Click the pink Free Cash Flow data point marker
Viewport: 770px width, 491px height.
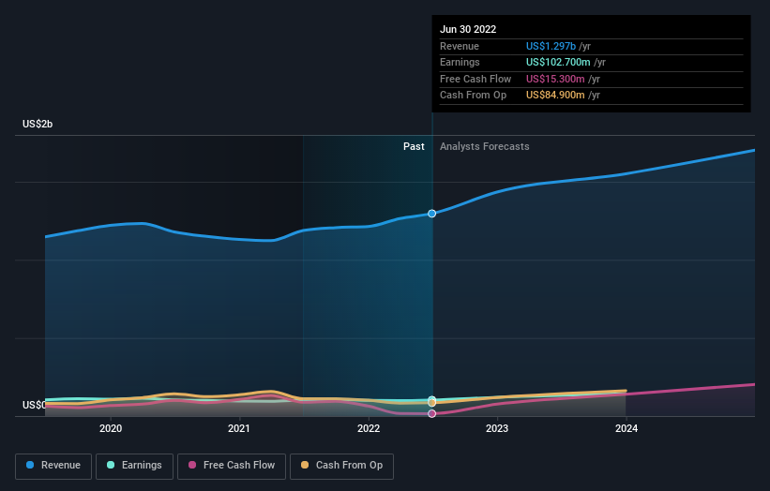click(x=431, y=413)
